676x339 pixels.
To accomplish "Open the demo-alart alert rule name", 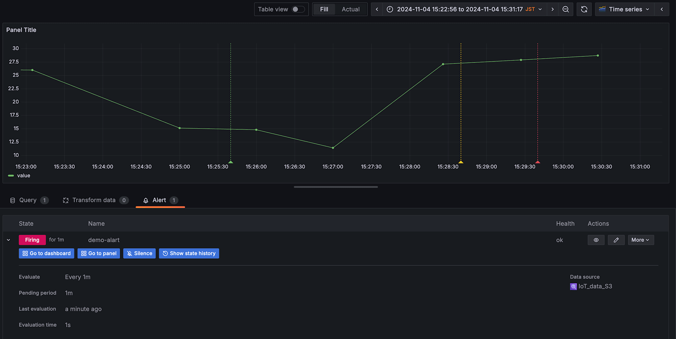I will 104,240.
